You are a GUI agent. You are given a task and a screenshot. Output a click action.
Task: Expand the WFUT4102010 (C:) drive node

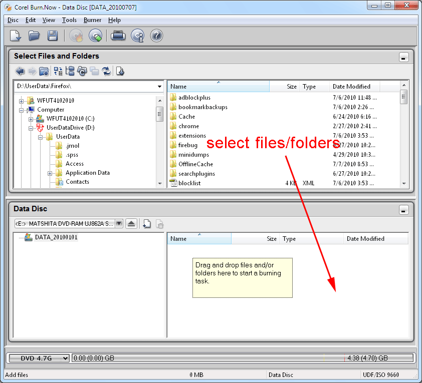(x=31, y=119)
